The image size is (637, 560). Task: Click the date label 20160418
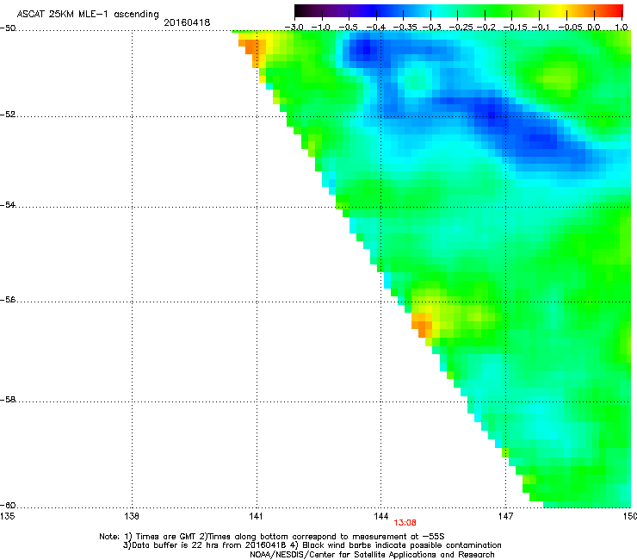tap(187, 22)
